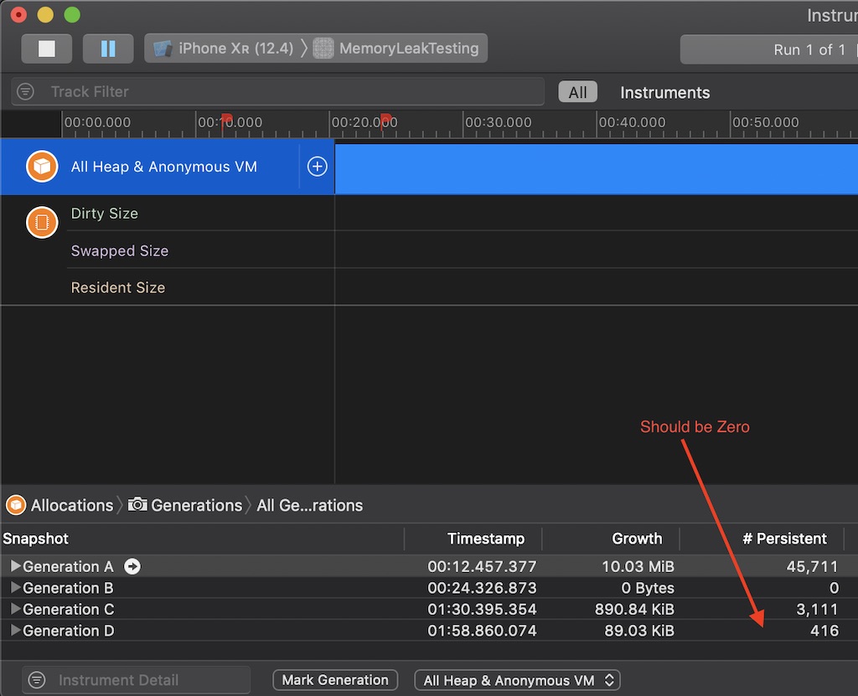Expand the Generation A disclosure triangle

[x=15, y=567]
